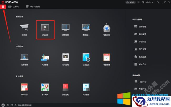Launch 考勤向导 attendance wizard
This screenshot has width=171, height=107.
coord(140,89)
